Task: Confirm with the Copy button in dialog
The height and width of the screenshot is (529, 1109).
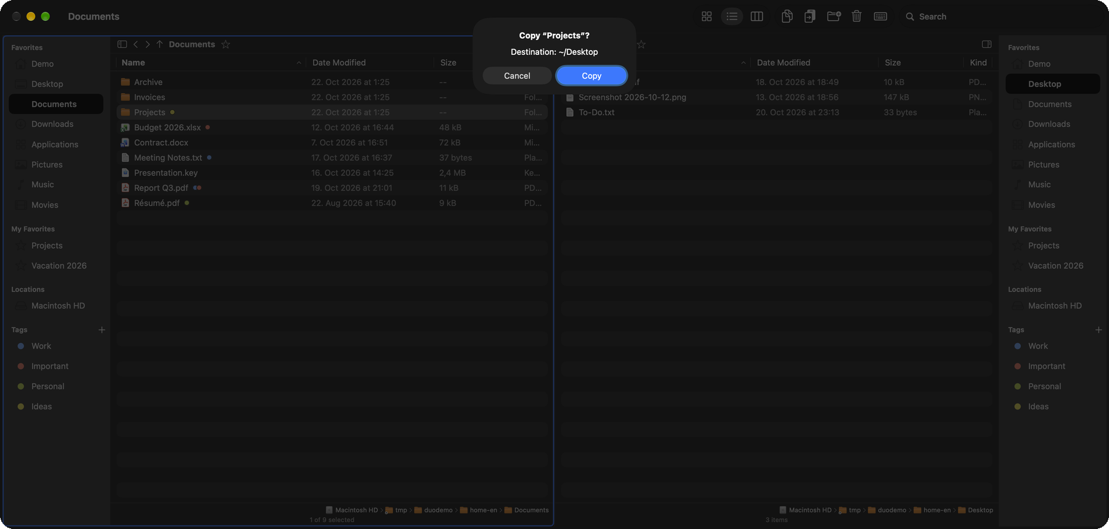Action: [x=591, y=76]
